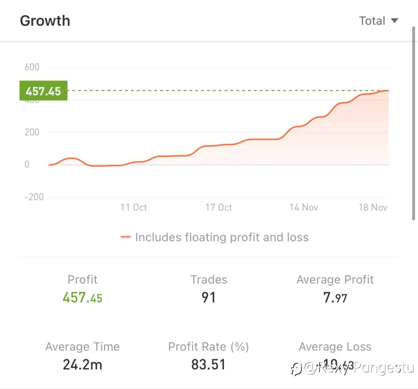Click the 600 y-axis label
This screenshot has height=389, width=418.
(32, 67)
